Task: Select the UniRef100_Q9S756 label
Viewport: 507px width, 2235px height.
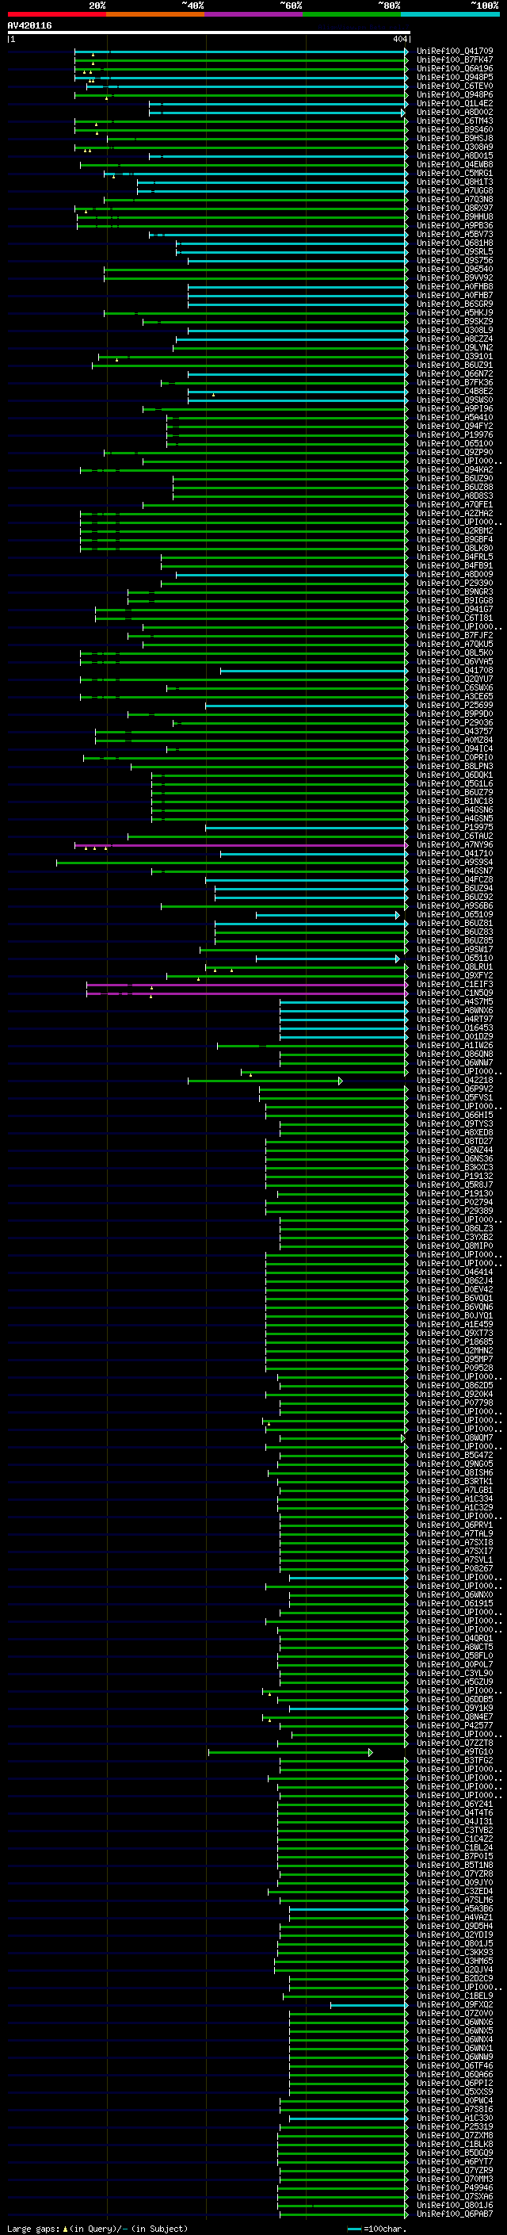Action: coord(454,260)
